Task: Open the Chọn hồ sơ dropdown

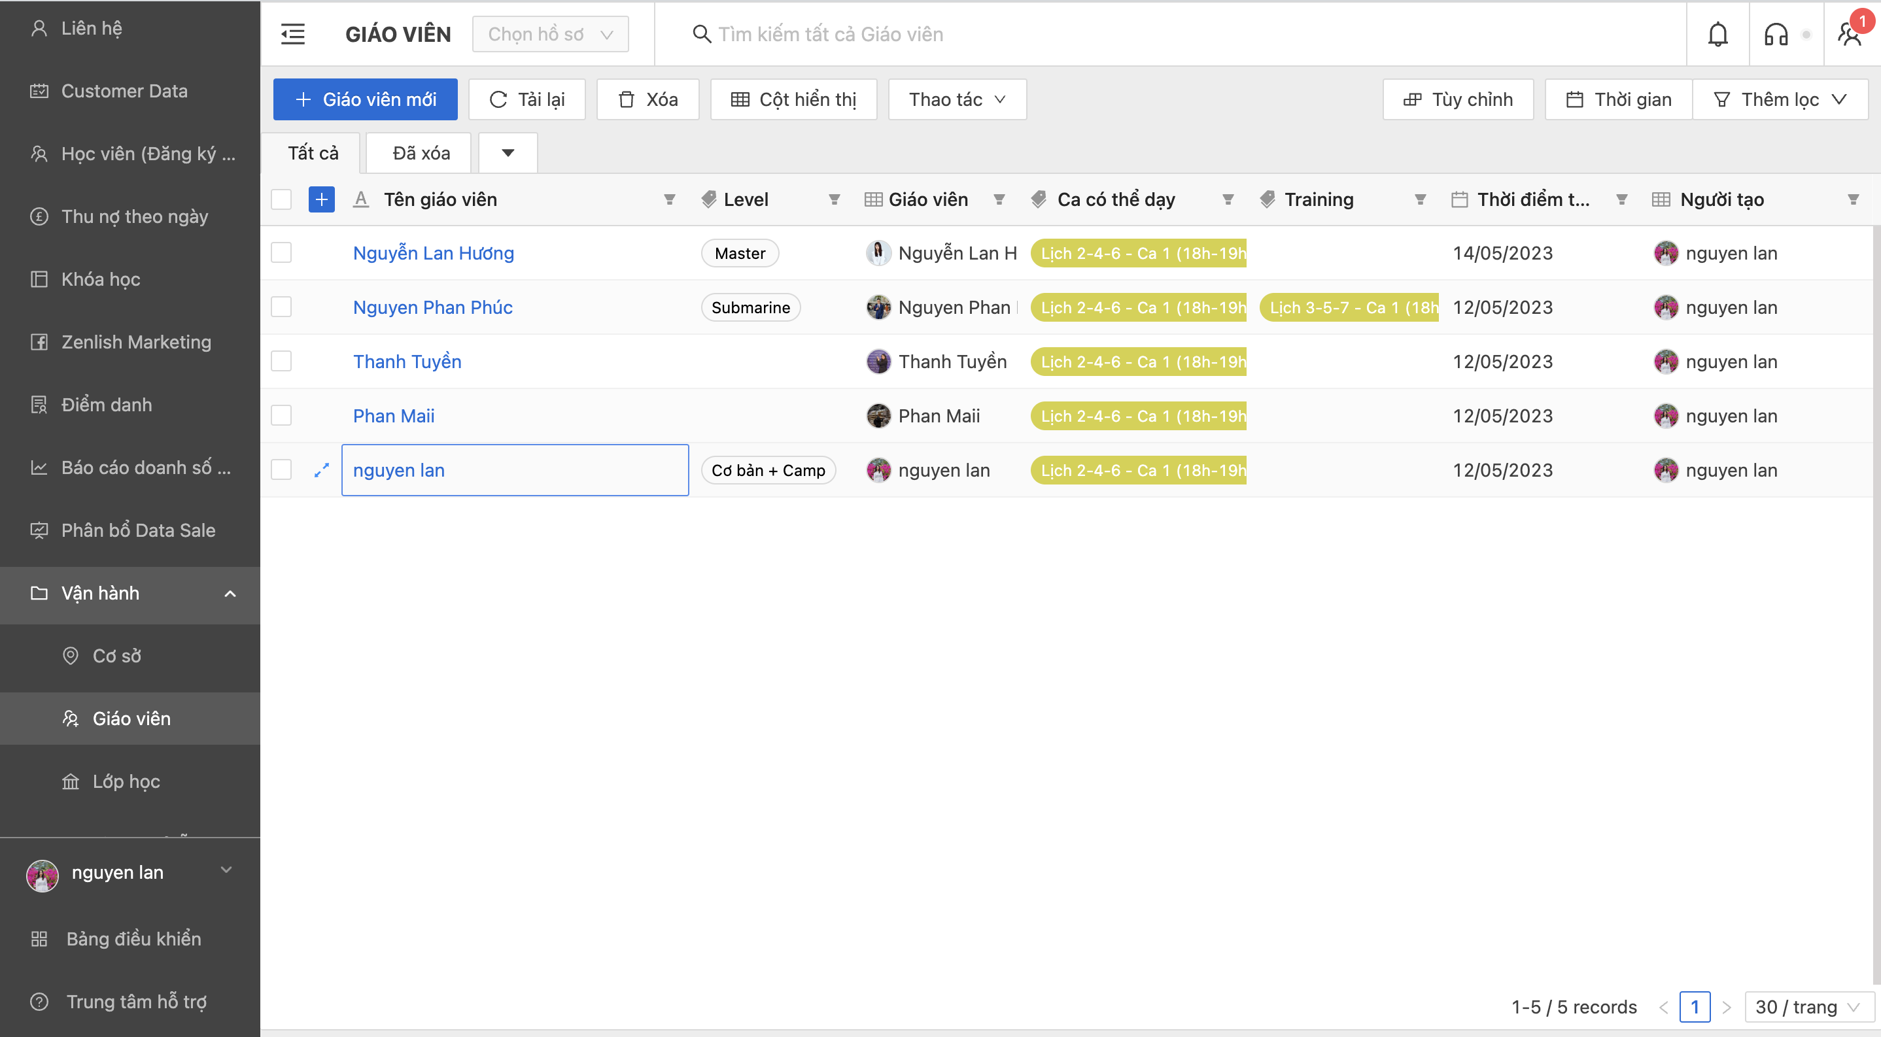Action: [x=550, y=34]
